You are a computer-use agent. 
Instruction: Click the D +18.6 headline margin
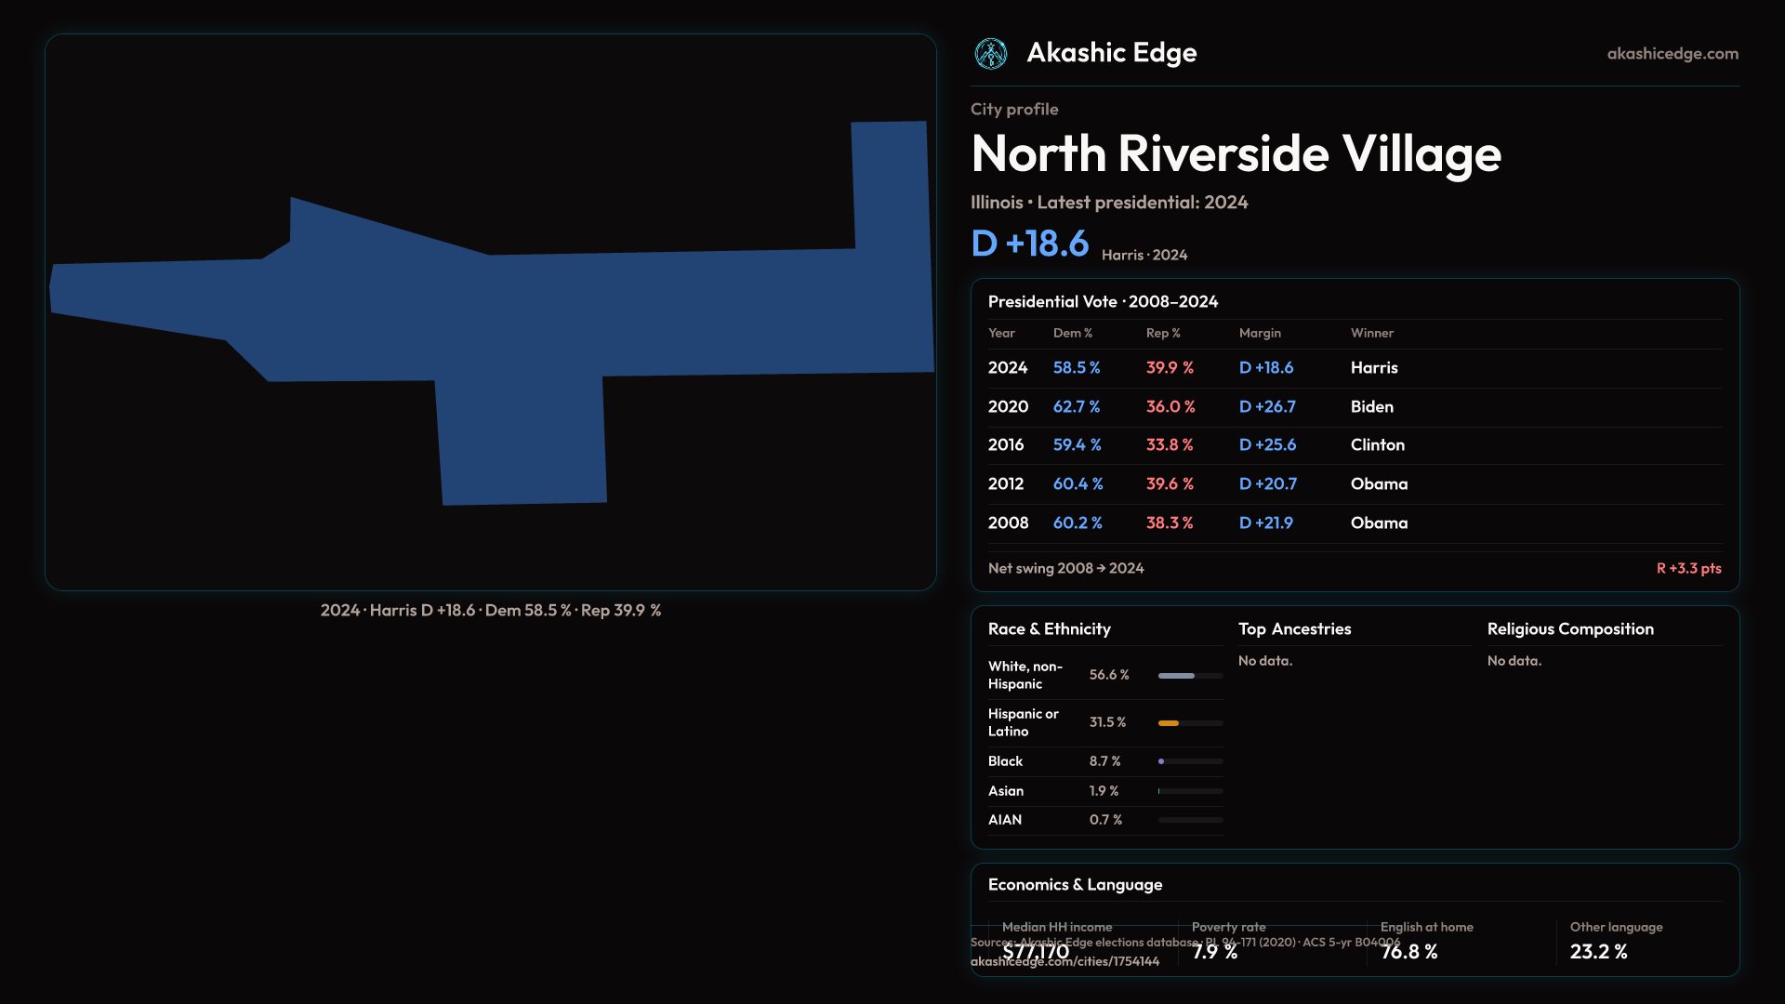[1029, 244]
